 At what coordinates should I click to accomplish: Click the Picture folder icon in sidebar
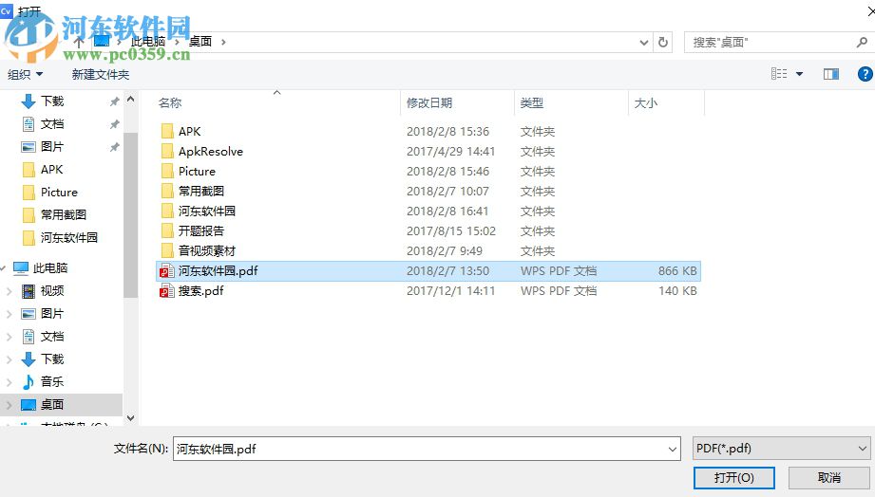tap(29, 193)
